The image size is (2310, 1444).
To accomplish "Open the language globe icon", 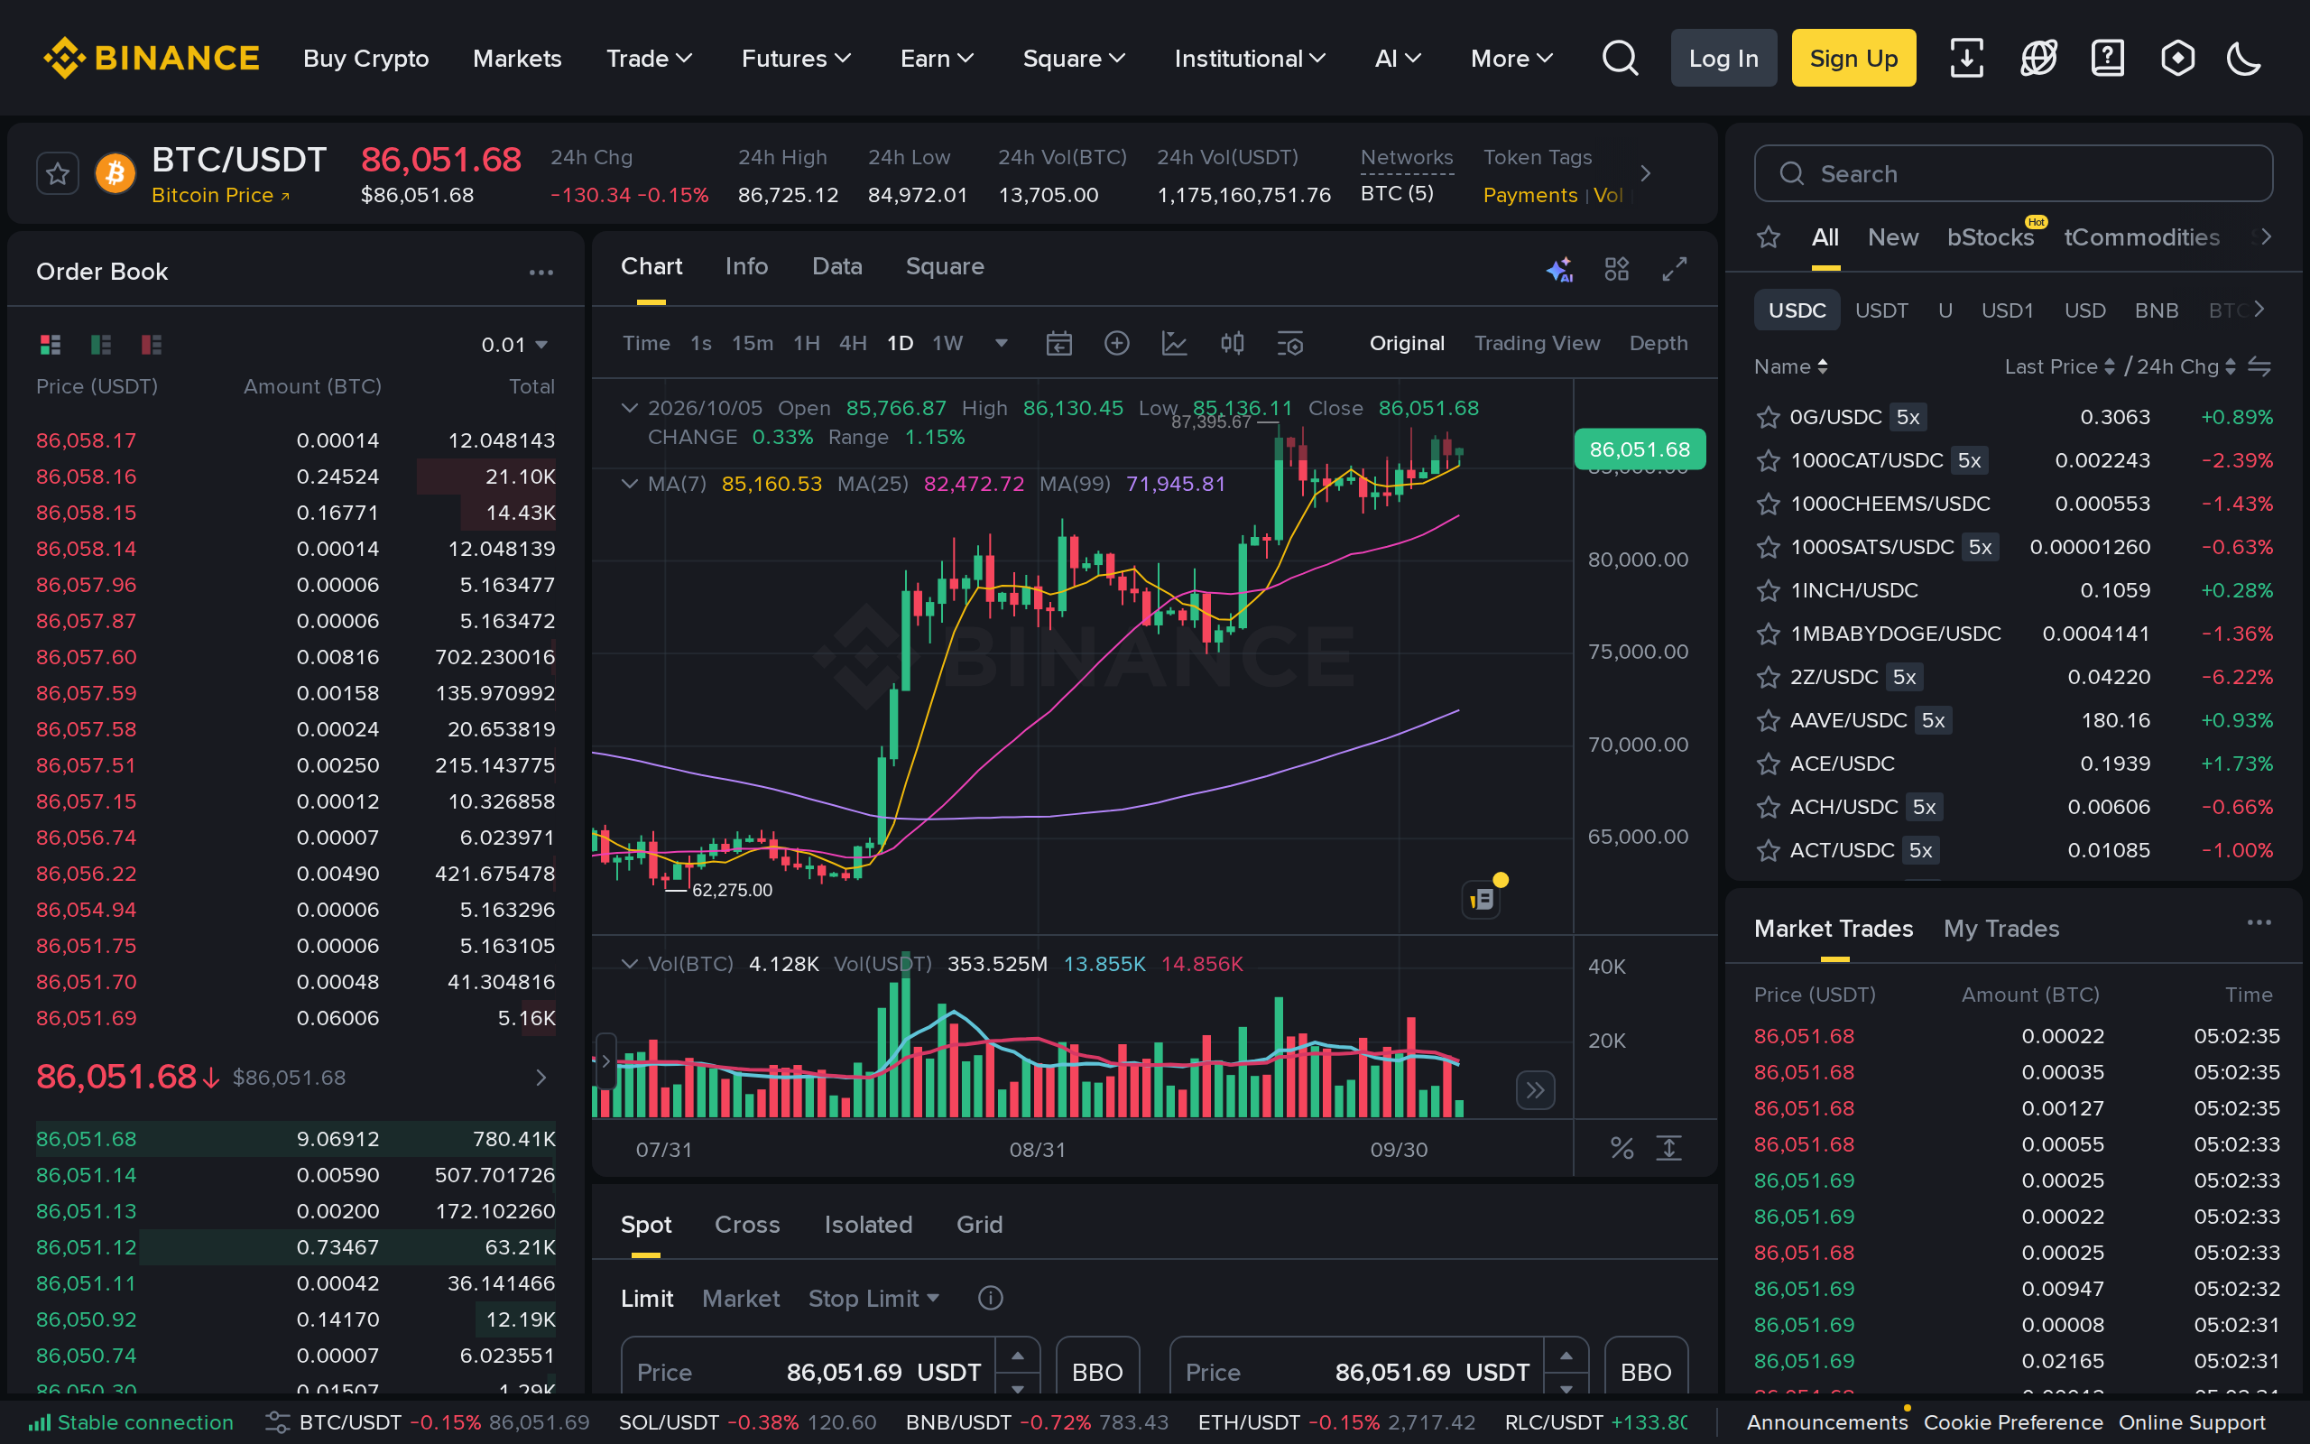I will 2038,59.
